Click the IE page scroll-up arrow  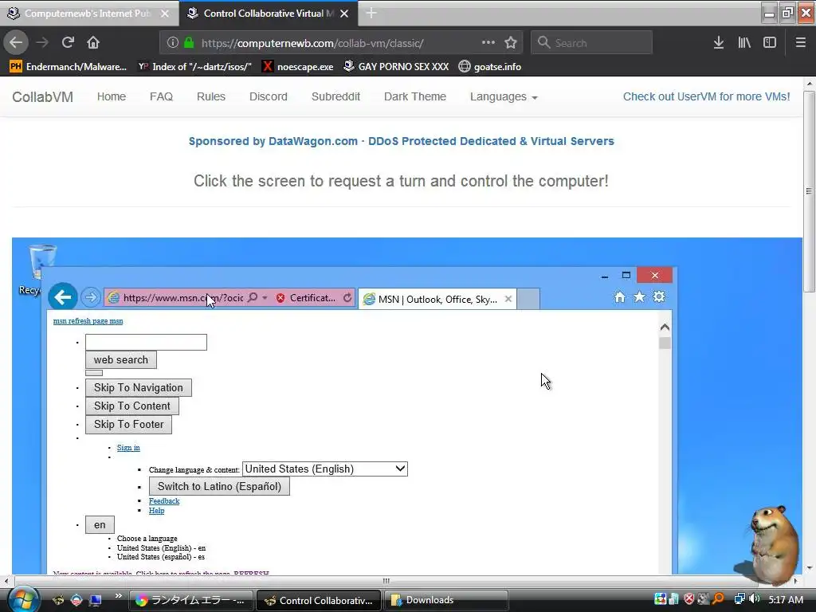tap(665, 328)
